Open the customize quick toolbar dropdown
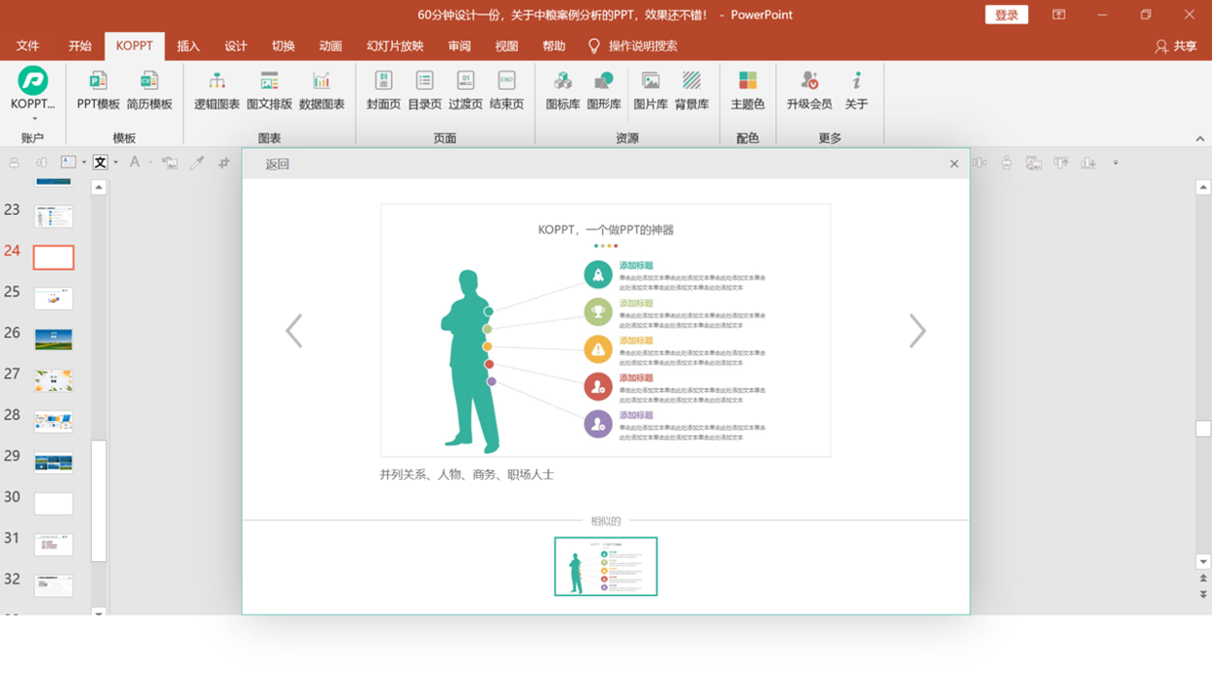The height and width of the screenshot is (688, 1212). pos(1115,163)
